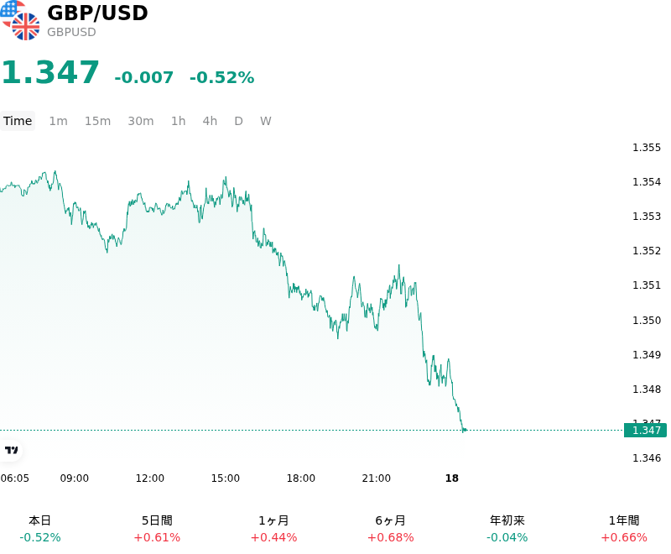671x554 pixels.
Task: Open the TradingView logo icon
Action: pyautogui.click(x=11, y=450)
